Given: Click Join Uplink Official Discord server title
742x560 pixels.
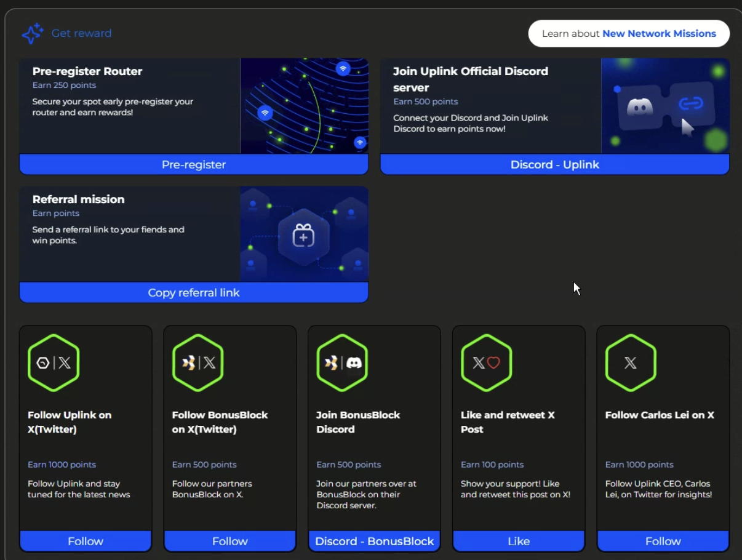Looking at the screenshot, I should click(471, 79).
